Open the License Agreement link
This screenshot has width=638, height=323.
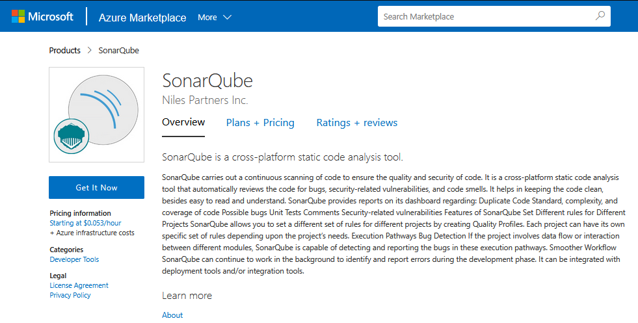coord(79,285)
